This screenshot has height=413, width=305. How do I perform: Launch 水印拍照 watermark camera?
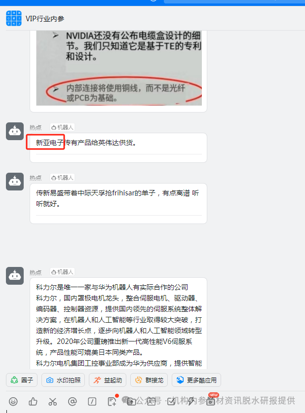[63, 380]
